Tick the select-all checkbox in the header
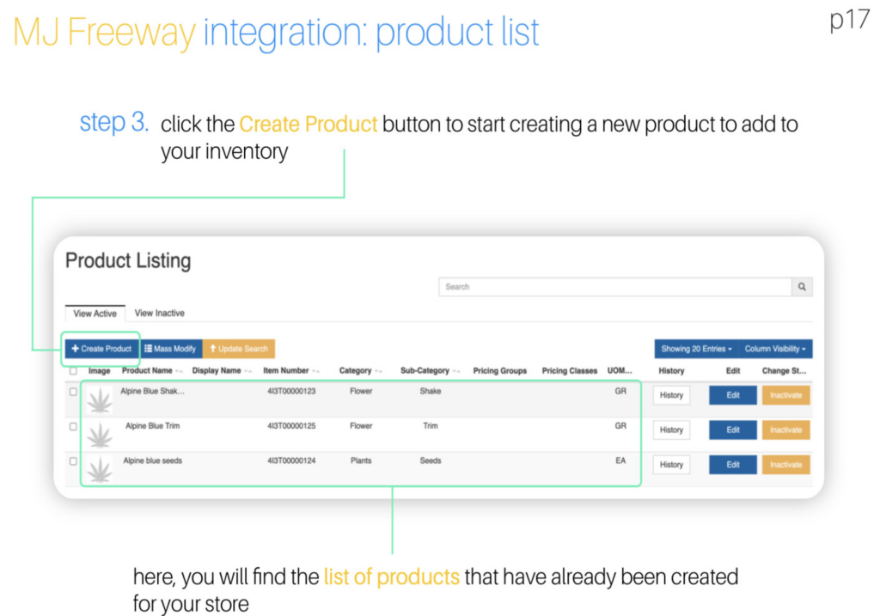 tap(73, 371)
